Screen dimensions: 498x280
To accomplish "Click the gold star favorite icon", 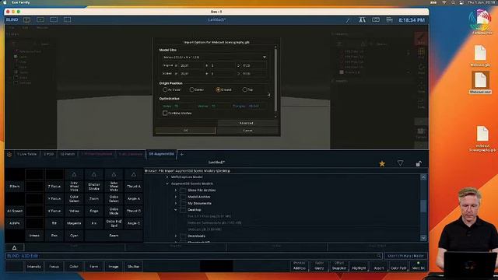I will tap(382, 163).
